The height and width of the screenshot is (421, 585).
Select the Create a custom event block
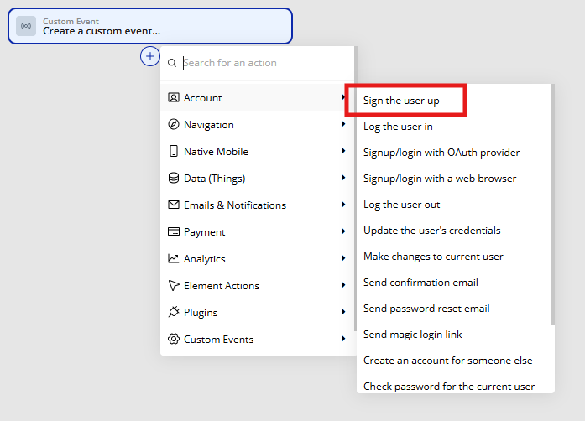(150, 26)
